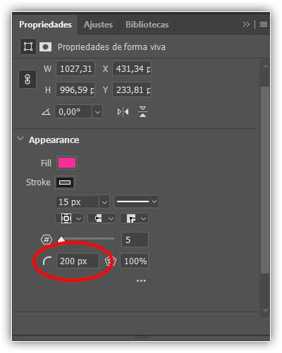Collapse the Appearance section

tap(20, 139)
